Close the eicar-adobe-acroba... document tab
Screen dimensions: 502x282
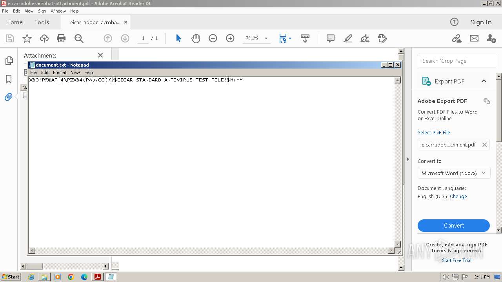[126, 22]
